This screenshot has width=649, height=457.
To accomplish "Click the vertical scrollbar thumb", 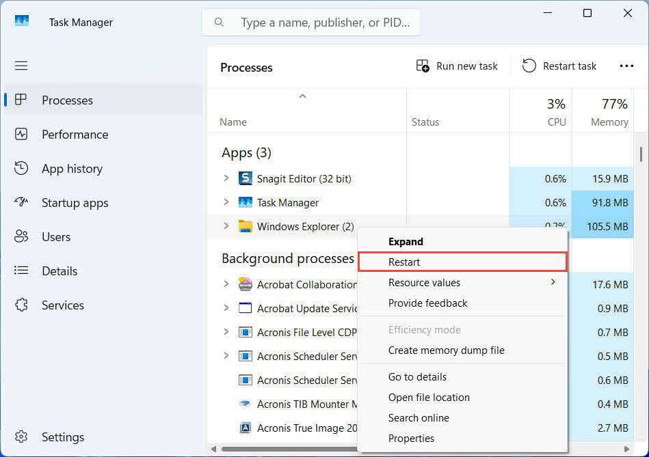I will 641,154.
